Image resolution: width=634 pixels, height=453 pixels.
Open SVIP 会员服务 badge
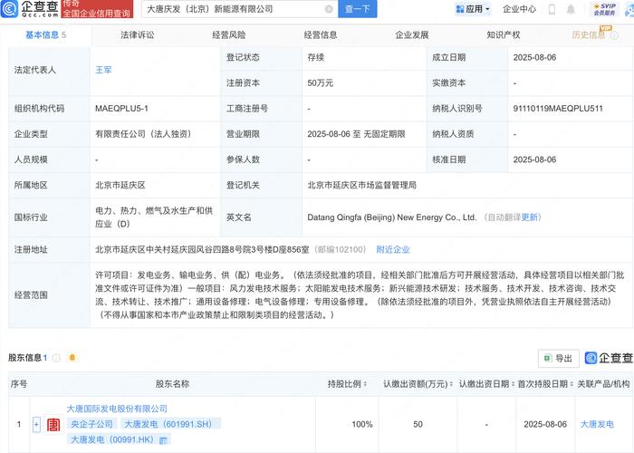(605, 9)
